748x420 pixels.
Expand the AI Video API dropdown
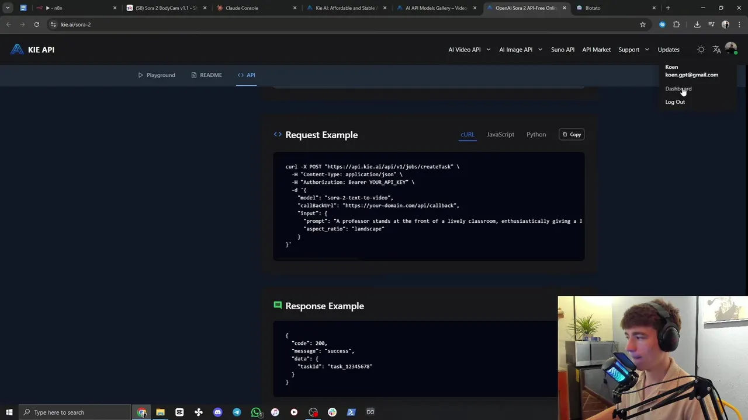click(469, 50)
